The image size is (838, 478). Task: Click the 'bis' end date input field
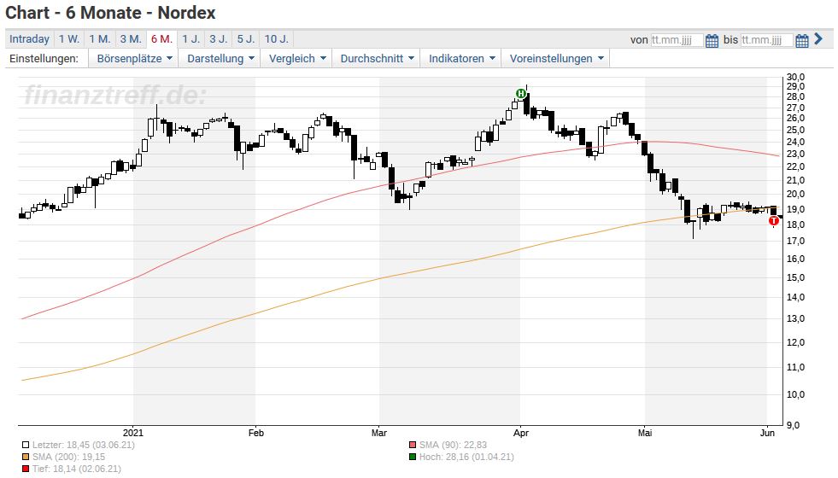point(766,40)
